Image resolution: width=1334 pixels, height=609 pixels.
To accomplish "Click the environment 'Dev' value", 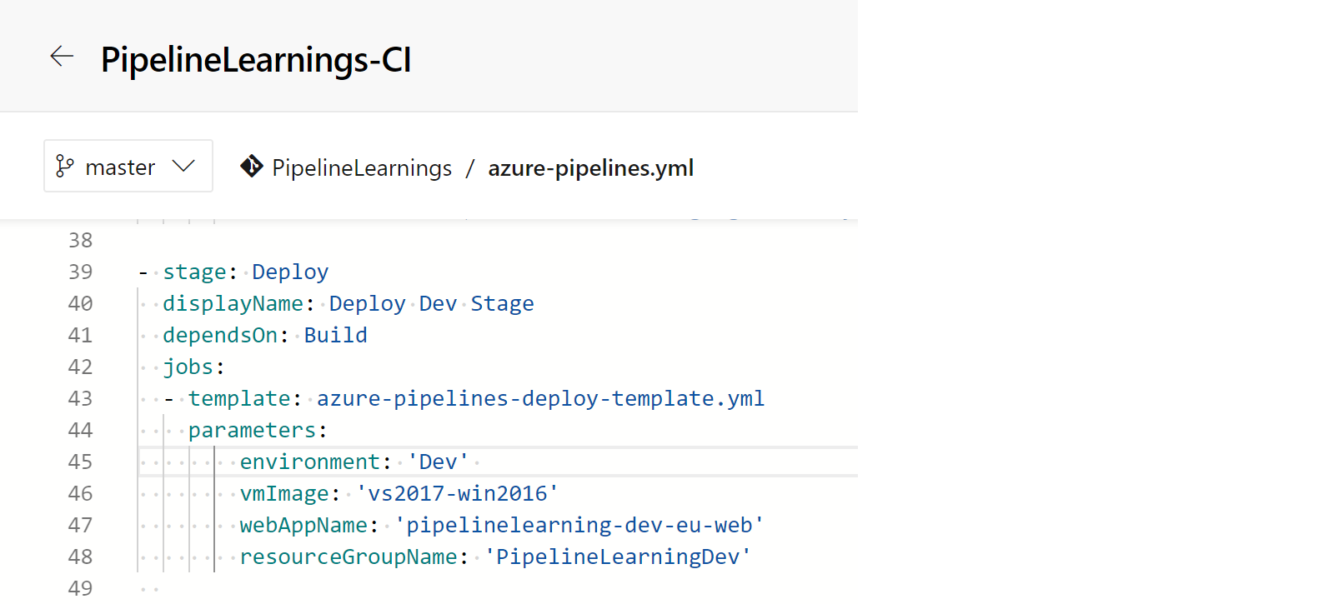I will pyautogui.click(x=438, y=462).
